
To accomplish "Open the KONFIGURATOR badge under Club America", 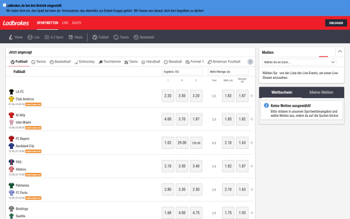I will [33, 105].
